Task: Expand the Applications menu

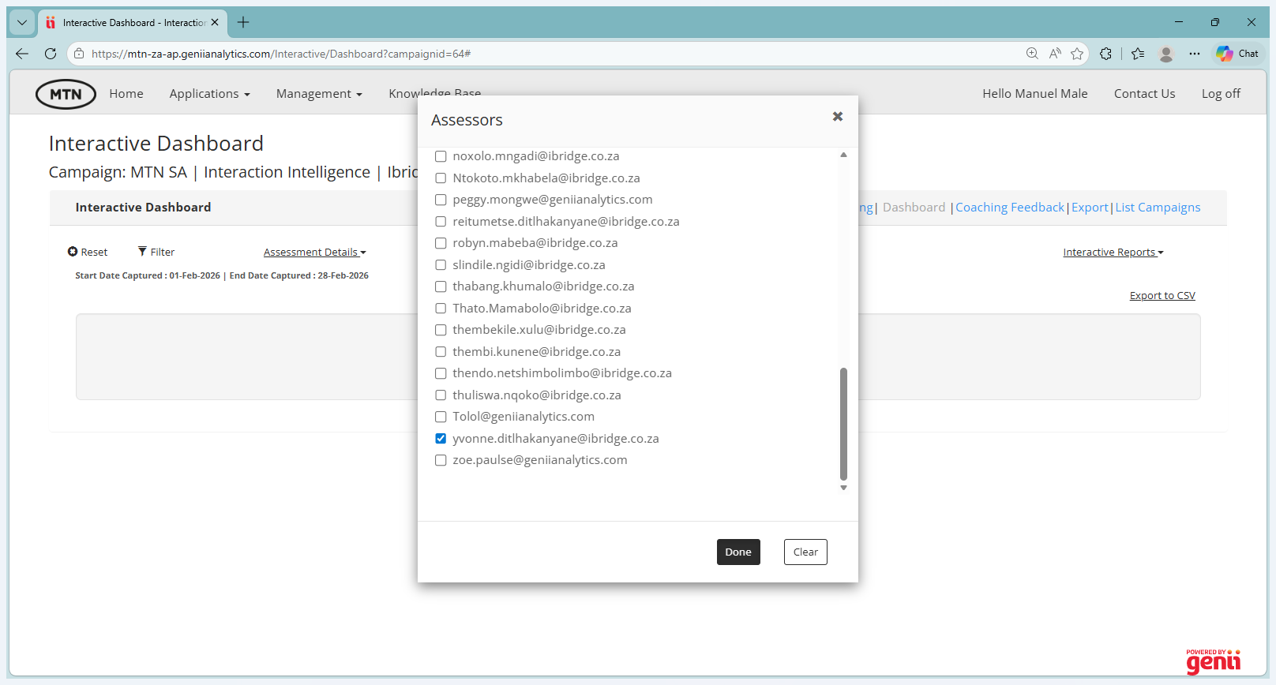Action: click(209, 94)
